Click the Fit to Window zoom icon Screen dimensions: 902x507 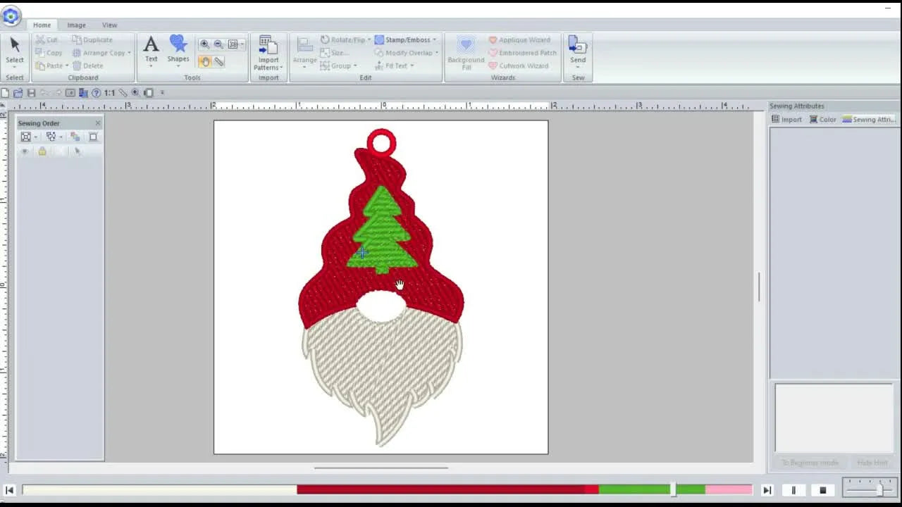click(233, 44)
